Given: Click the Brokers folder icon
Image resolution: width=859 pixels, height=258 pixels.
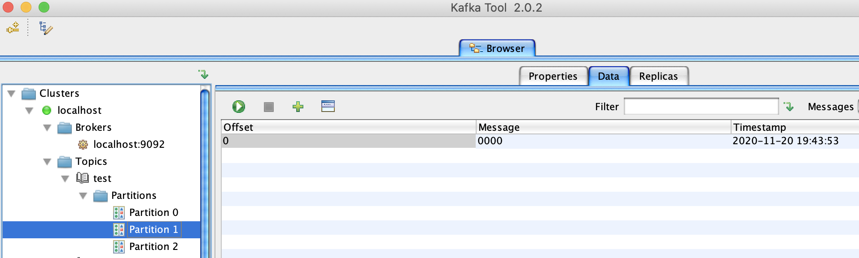Looking at the screenshot, I should pos(65,128).
